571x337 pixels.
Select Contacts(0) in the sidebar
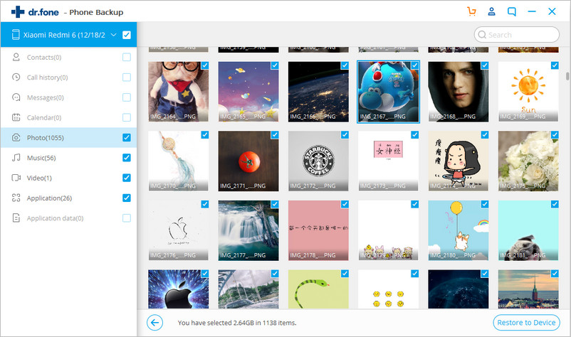(x=44, y=57)
